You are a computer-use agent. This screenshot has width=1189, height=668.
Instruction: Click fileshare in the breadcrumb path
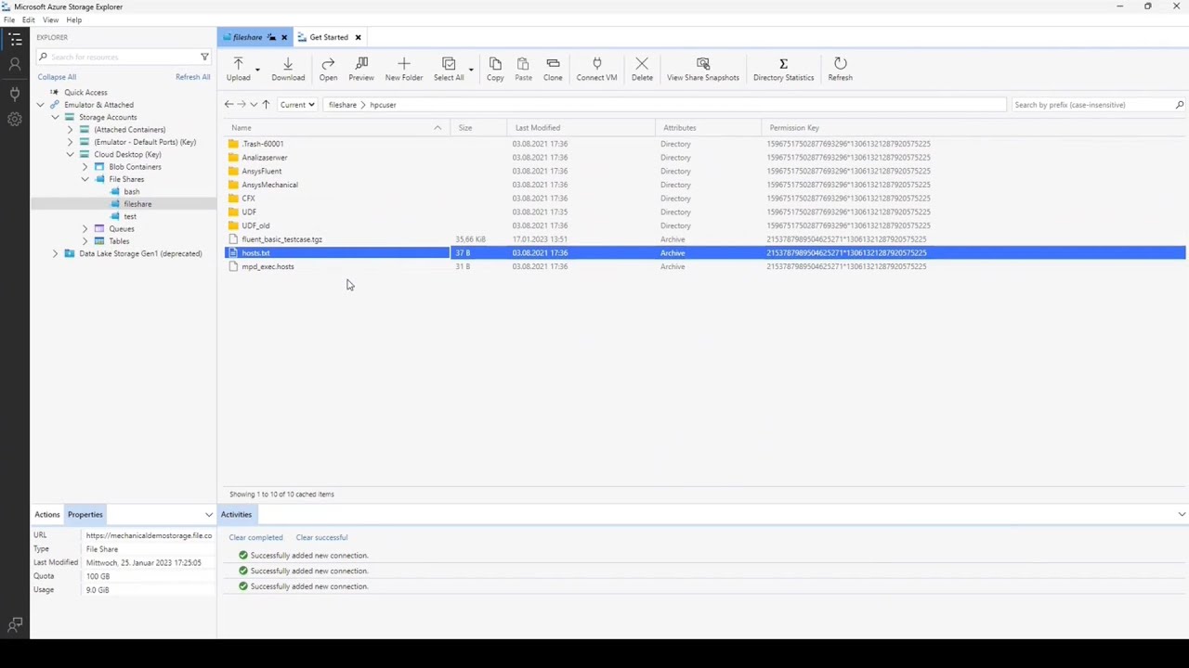pos(342,105)
